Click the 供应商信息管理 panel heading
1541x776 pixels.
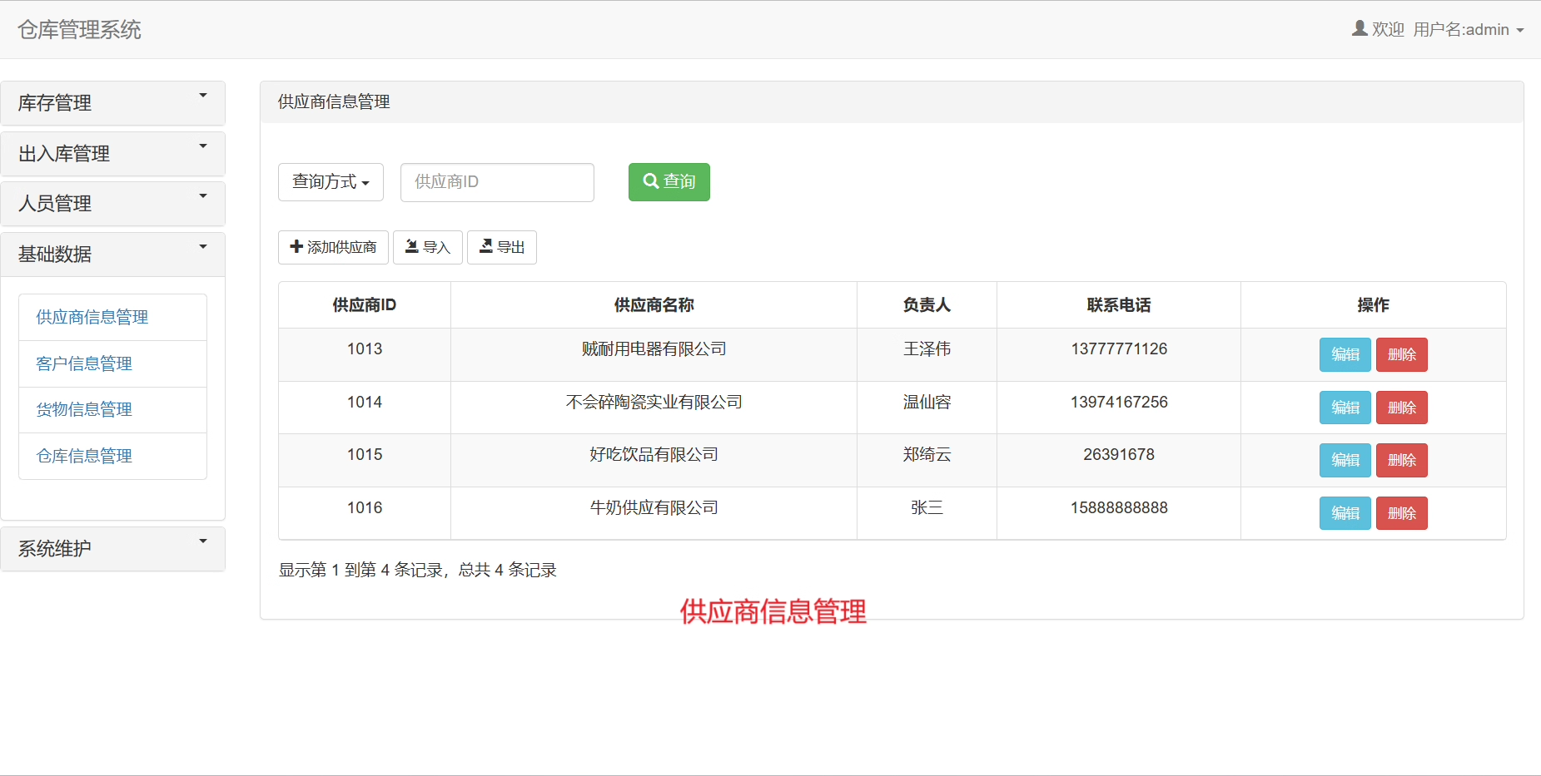pyautogui.click(x=334, y=102)
